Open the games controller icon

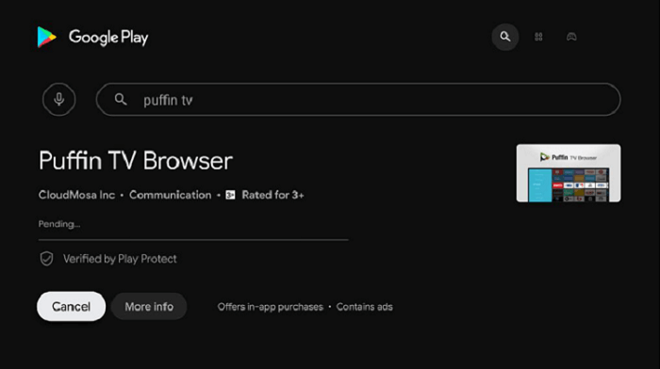click(571, 37)
